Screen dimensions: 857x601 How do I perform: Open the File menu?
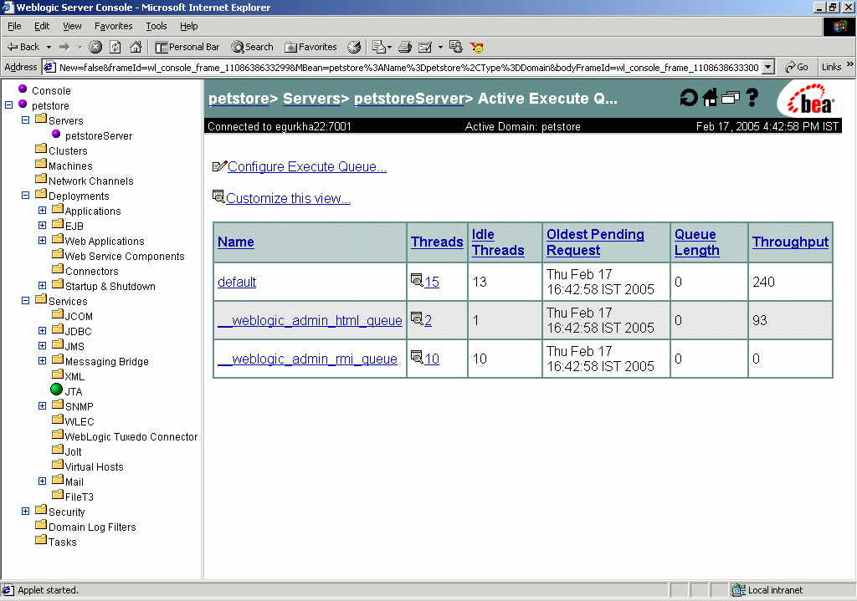click(14, 26)
